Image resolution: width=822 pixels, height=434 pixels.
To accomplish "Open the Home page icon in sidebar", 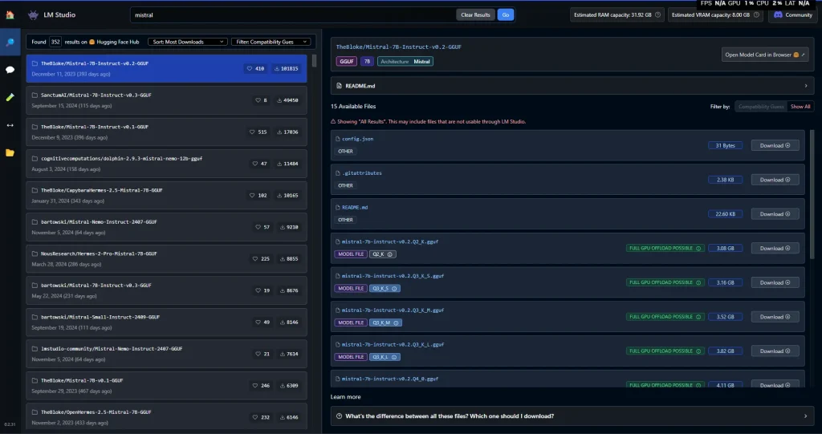I will [x=10, y=14].
